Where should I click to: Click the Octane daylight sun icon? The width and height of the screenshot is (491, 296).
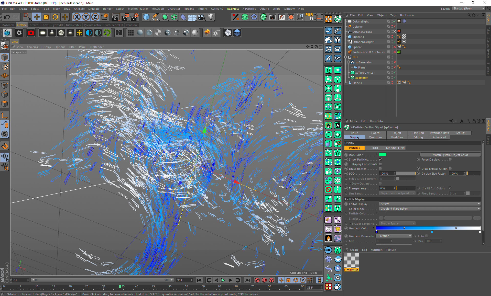(80, 33)
